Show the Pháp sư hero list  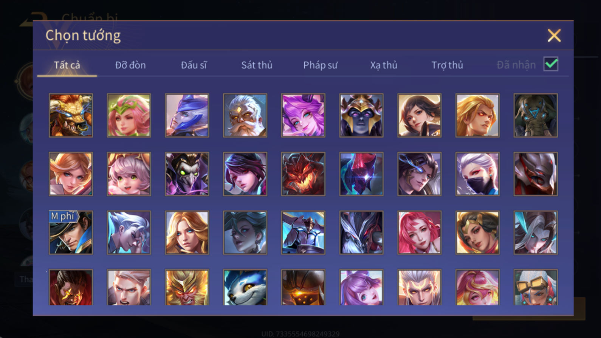(x=320, y=65)
